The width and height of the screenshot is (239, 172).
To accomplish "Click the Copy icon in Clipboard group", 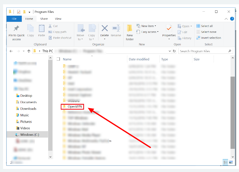I will click(30, 28).
